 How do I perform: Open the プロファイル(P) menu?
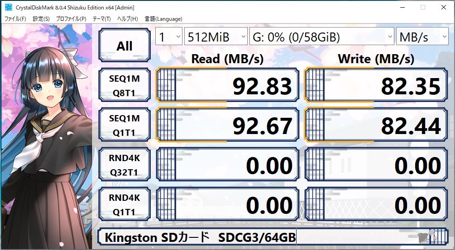(x=71, y=19)
